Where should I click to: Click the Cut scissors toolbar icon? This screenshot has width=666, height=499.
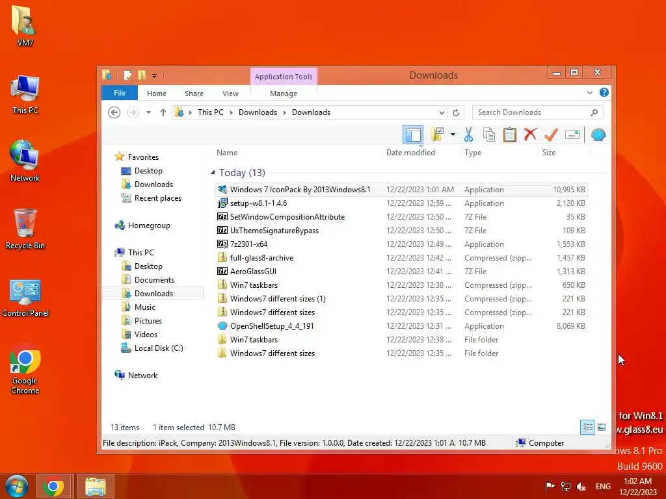(468, 135)
